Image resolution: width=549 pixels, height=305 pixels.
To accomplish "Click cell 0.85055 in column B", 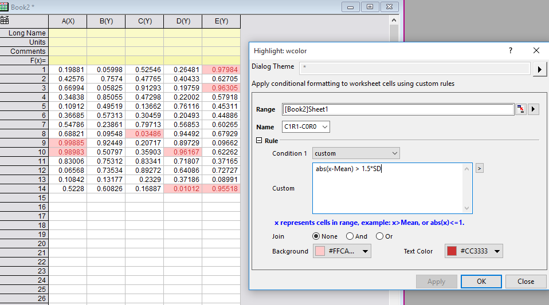I will point(106,97).
